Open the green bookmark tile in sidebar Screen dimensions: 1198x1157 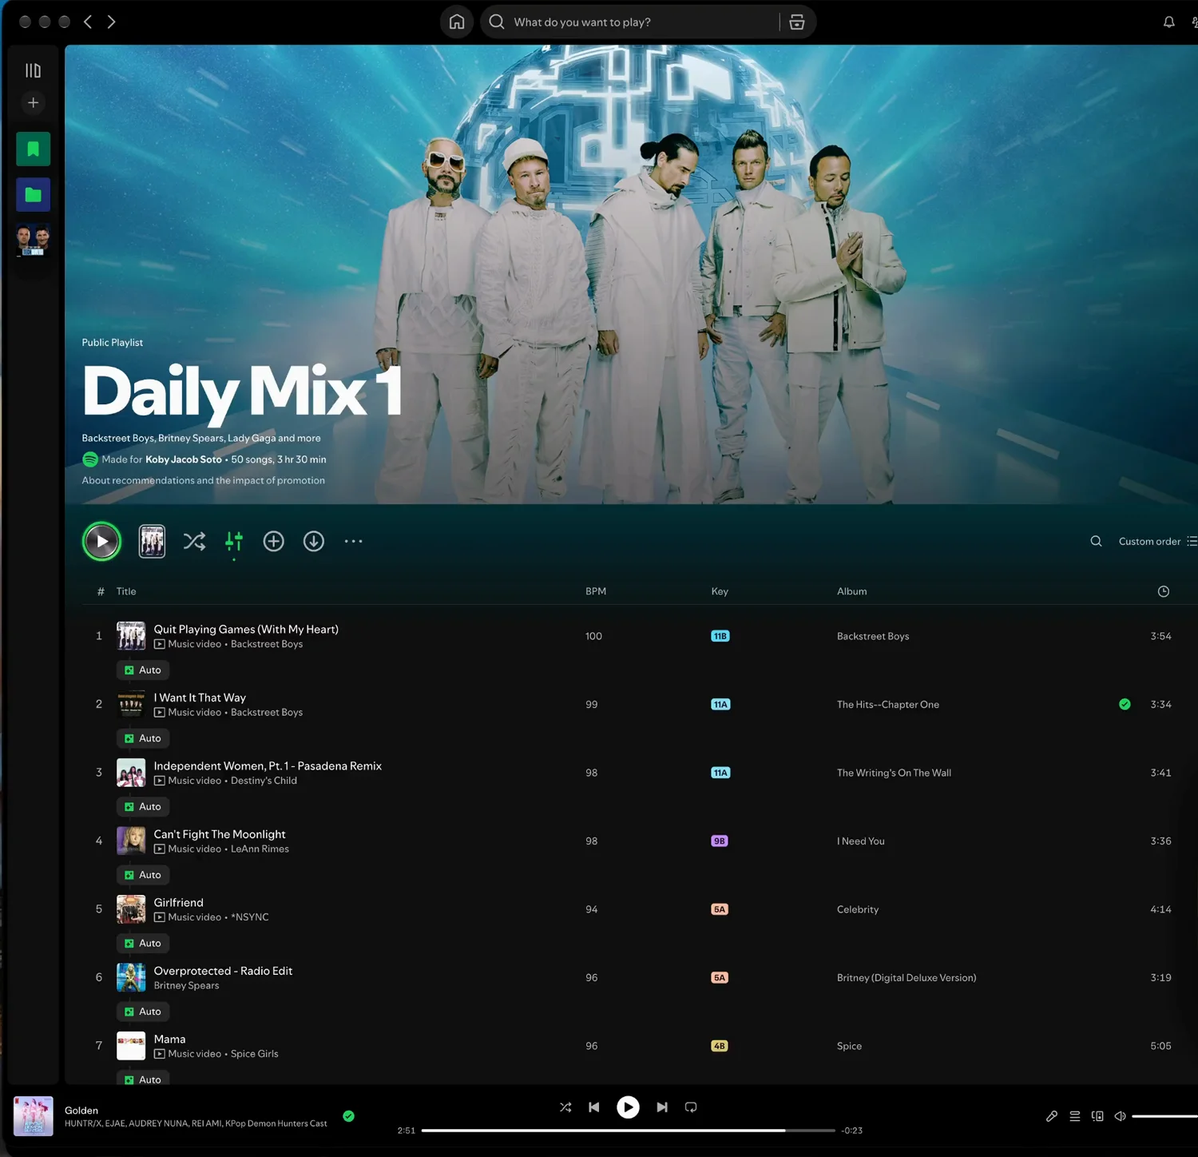33,149
